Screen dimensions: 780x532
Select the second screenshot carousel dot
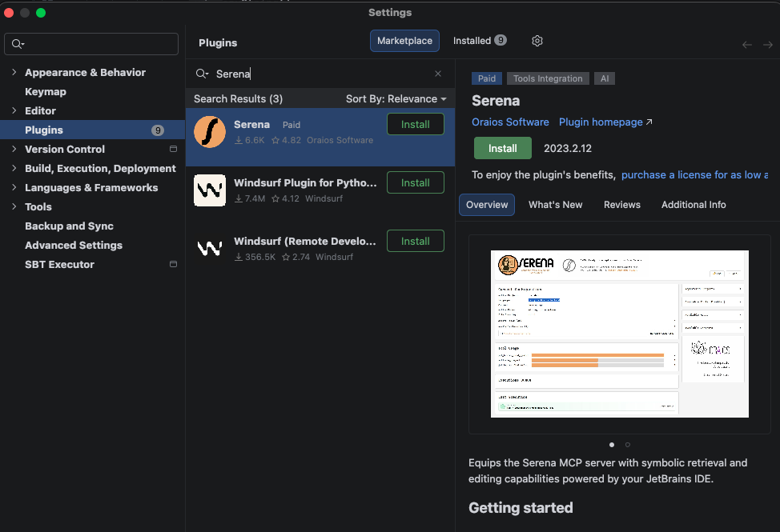[x=628, y=445]
